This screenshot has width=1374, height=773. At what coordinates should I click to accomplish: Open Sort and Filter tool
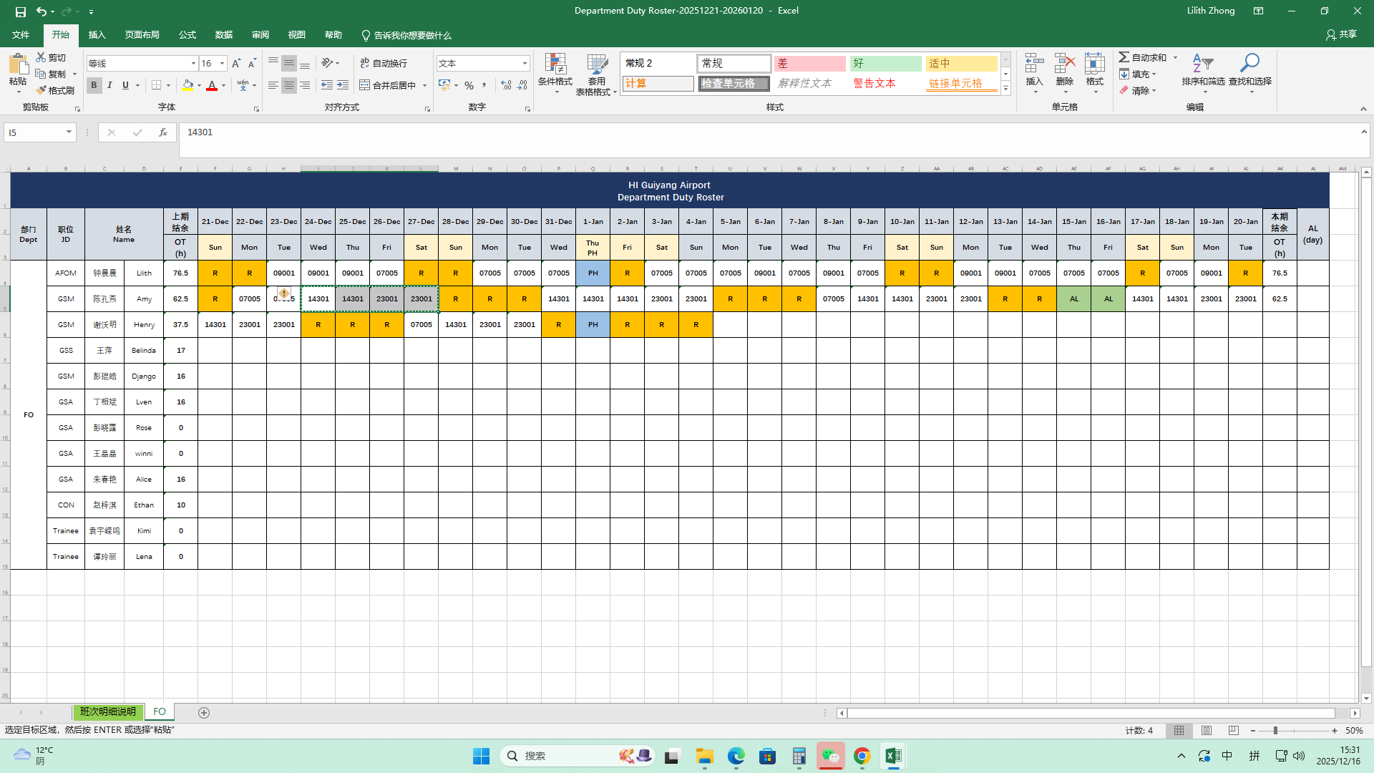[1202, 66]
